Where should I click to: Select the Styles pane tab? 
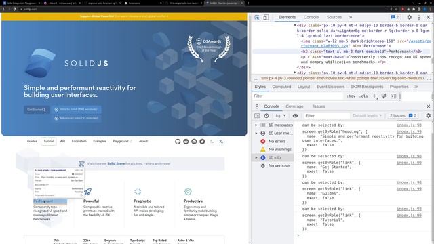point(260,87)
